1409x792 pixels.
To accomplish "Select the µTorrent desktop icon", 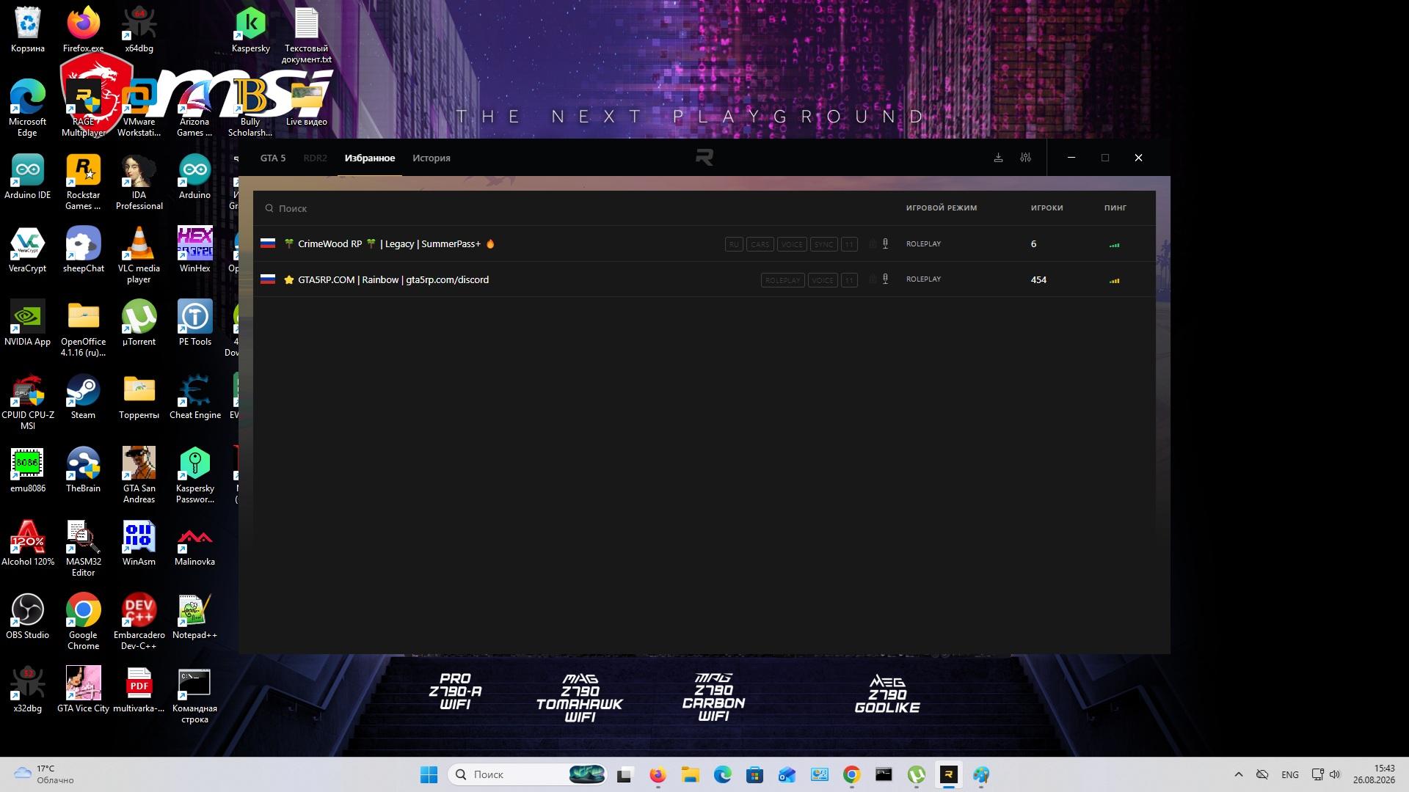I will [139, 324].
